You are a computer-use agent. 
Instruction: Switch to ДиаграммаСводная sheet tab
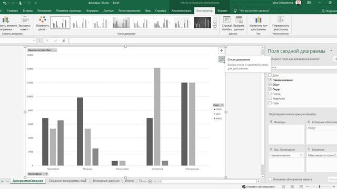(28, 181)
